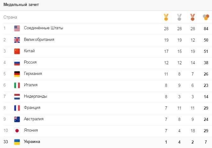Click the Ukraine flag icon
This screenshot has height=148, width=212.
(17, 142)
